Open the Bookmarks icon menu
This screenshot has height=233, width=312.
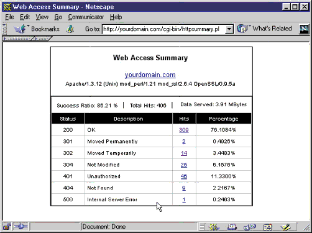[x=21, y=29]
